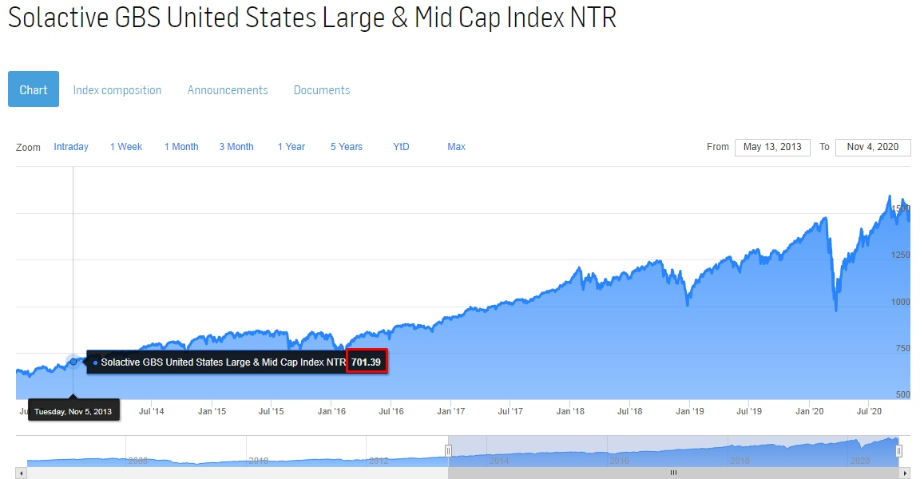
Task: Select the YtD zoom option
Action: [x=401, y=147]
